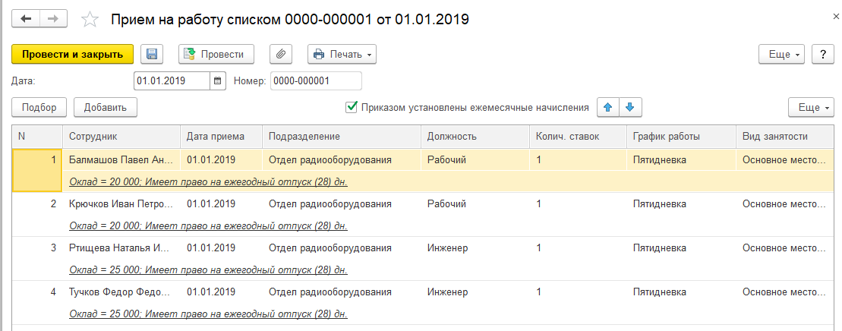Toggle 'Приказом установлены ежемесячные начисления' checkbox
This screenshot has width=842, height=331.
[x=352, y=107]
